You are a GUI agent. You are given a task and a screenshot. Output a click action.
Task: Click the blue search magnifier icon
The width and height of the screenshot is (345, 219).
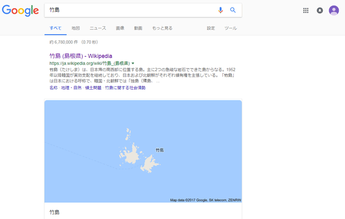coord(233,10)
